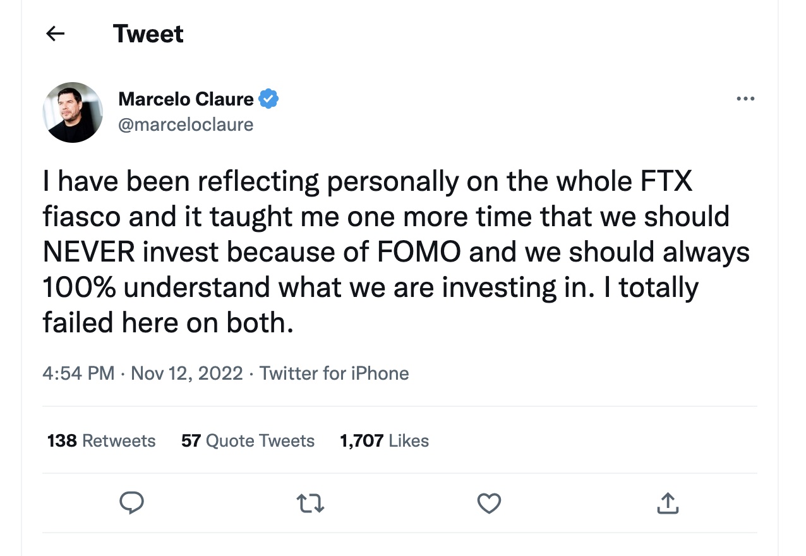Open the @marceloclaure handle link
The image size is (806, 556).
pos(186,124)
